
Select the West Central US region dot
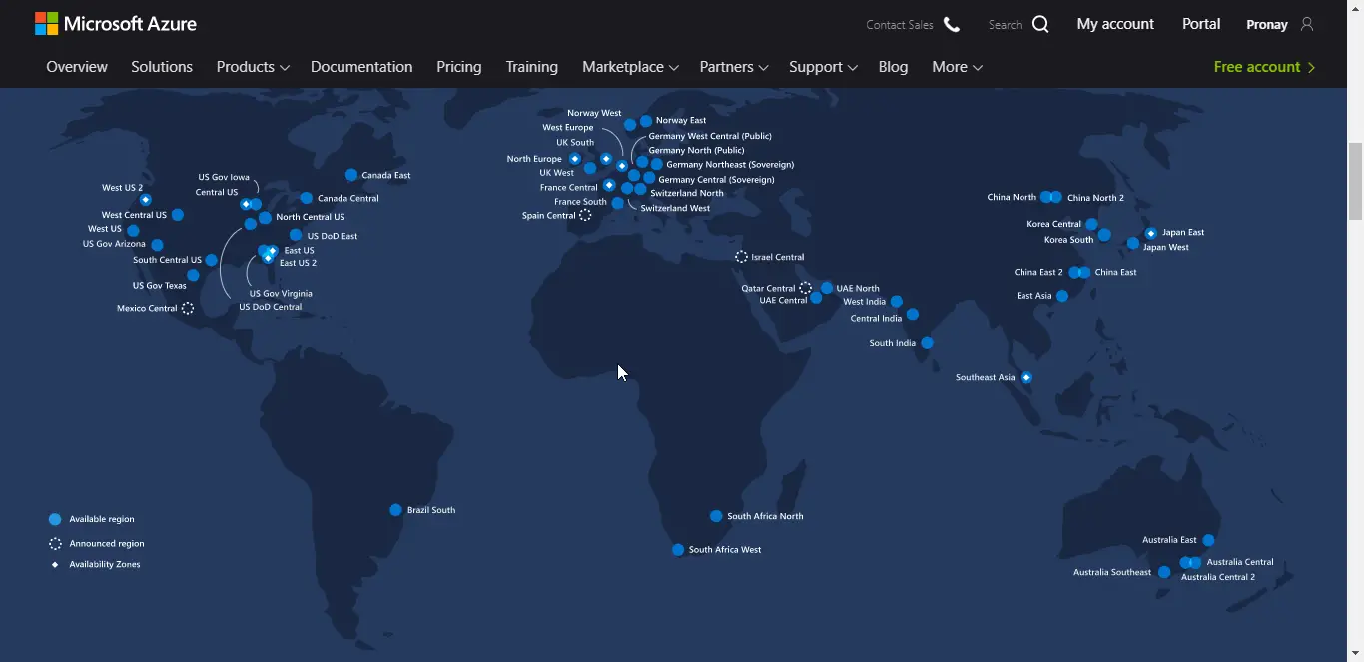(x=178, y=215)
